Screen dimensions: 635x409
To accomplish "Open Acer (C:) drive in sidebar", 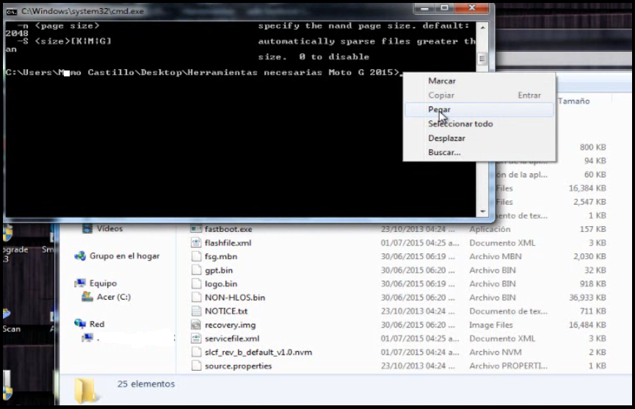I will click(113, 297).
